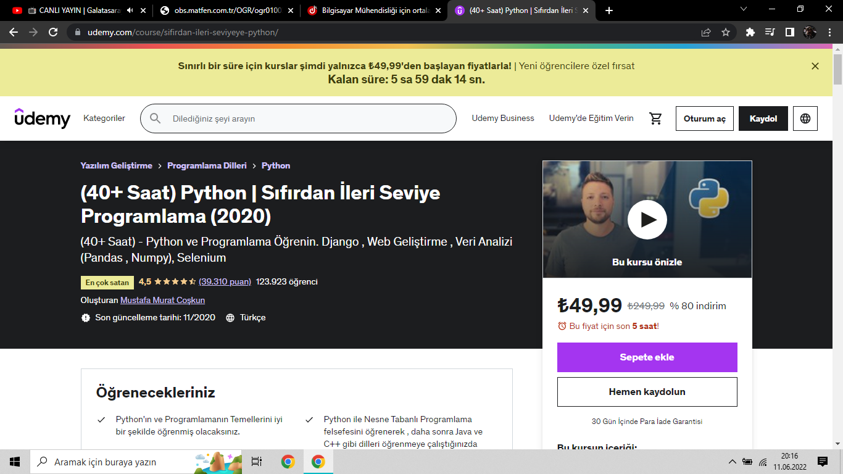Click Hemen kaydolun button
The image size is (843, 474).
pos(647,392)
